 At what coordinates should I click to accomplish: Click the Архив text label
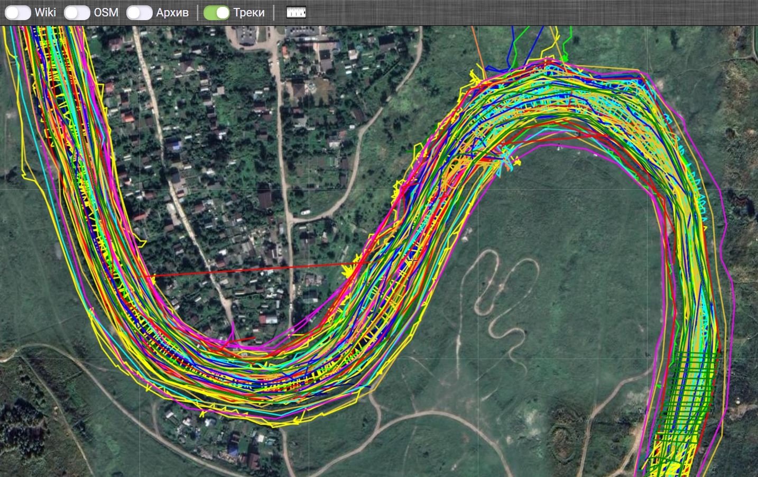tap(172, 13)
